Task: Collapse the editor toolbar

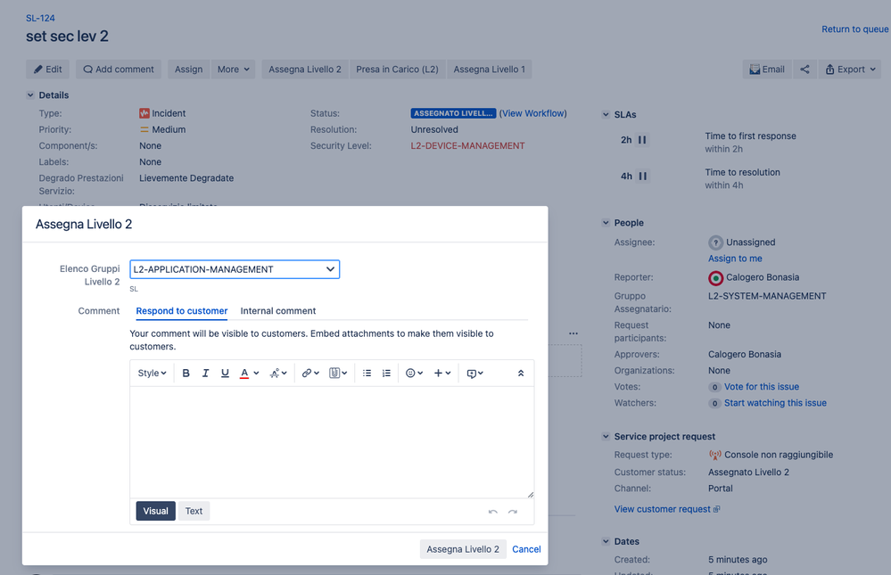Action: 521,374
